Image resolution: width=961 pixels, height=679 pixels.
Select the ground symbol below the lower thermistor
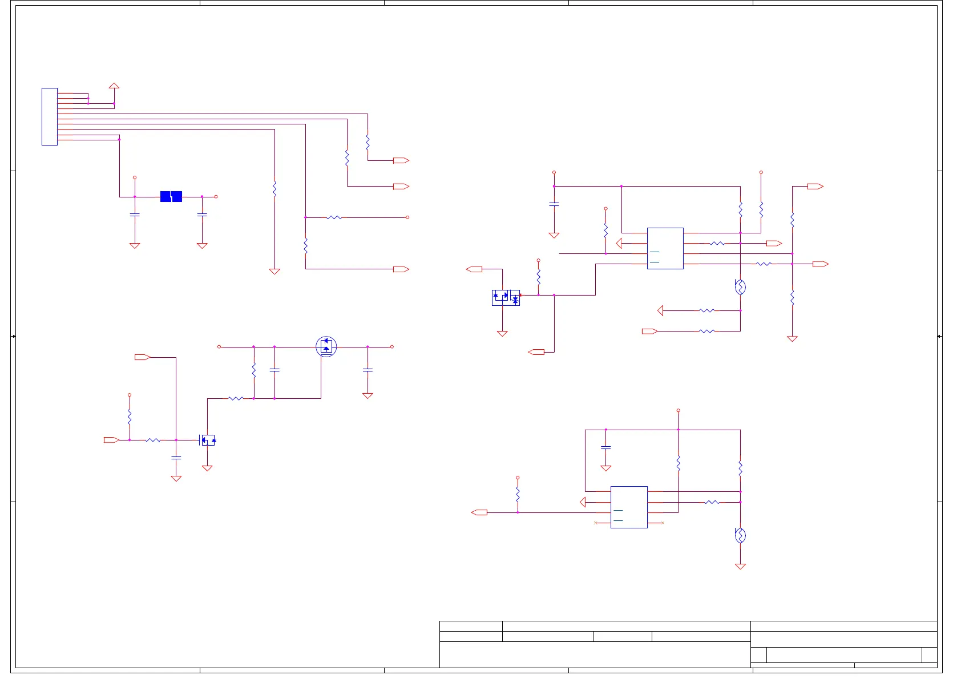pyautogui.click(x=740, y=567)
